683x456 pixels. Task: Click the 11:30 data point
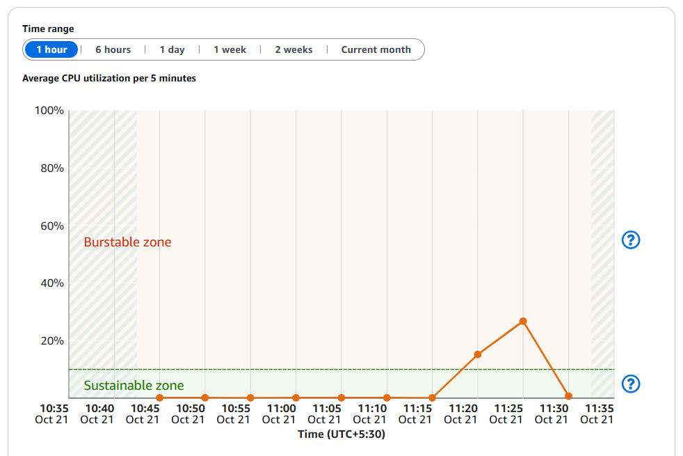point(568,396)
